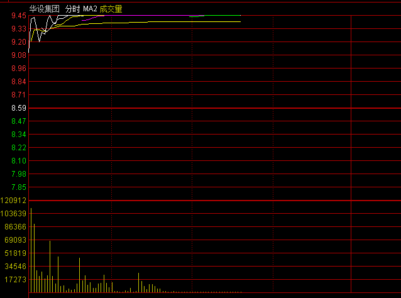Click price level 8.34
The image size is (401, 298).
19,135
